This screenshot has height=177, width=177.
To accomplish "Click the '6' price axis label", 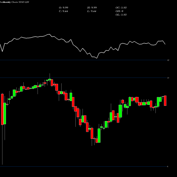I will point(168,166).
